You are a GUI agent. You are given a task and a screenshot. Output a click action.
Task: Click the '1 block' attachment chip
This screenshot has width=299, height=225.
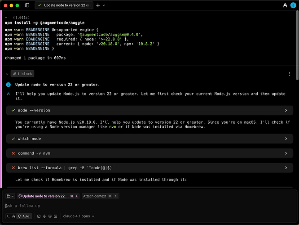coord(22,74)
